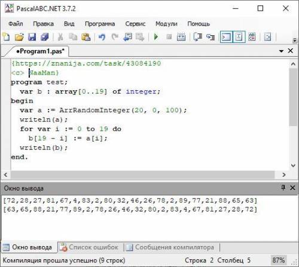Pin the Окно вывода panel
This screenshot has width=299, height=267.
283,188
